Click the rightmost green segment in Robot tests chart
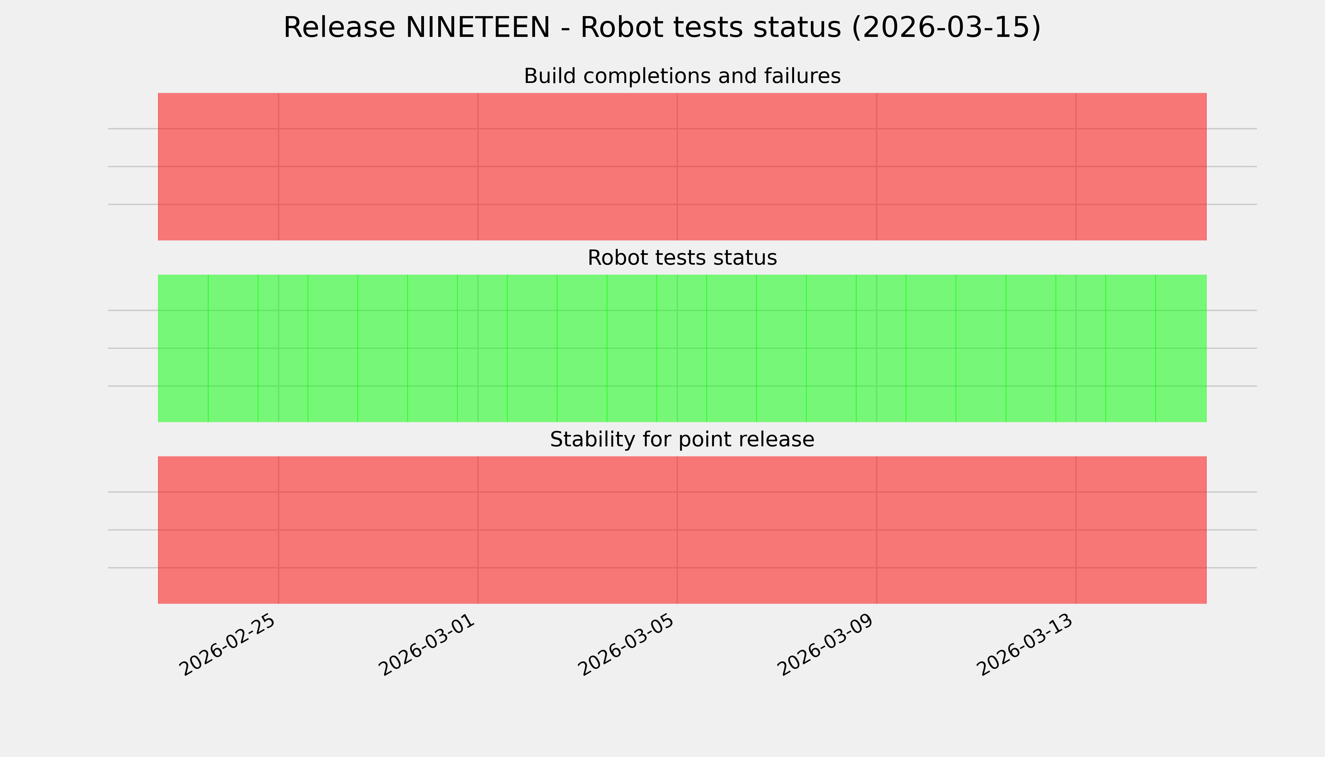 [x=1181, y=348]
